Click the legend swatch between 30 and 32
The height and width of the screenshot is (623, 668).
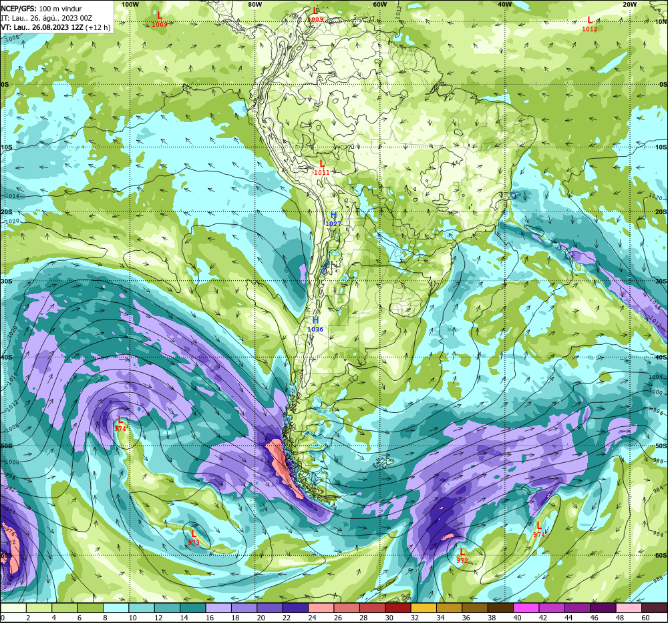398,608
